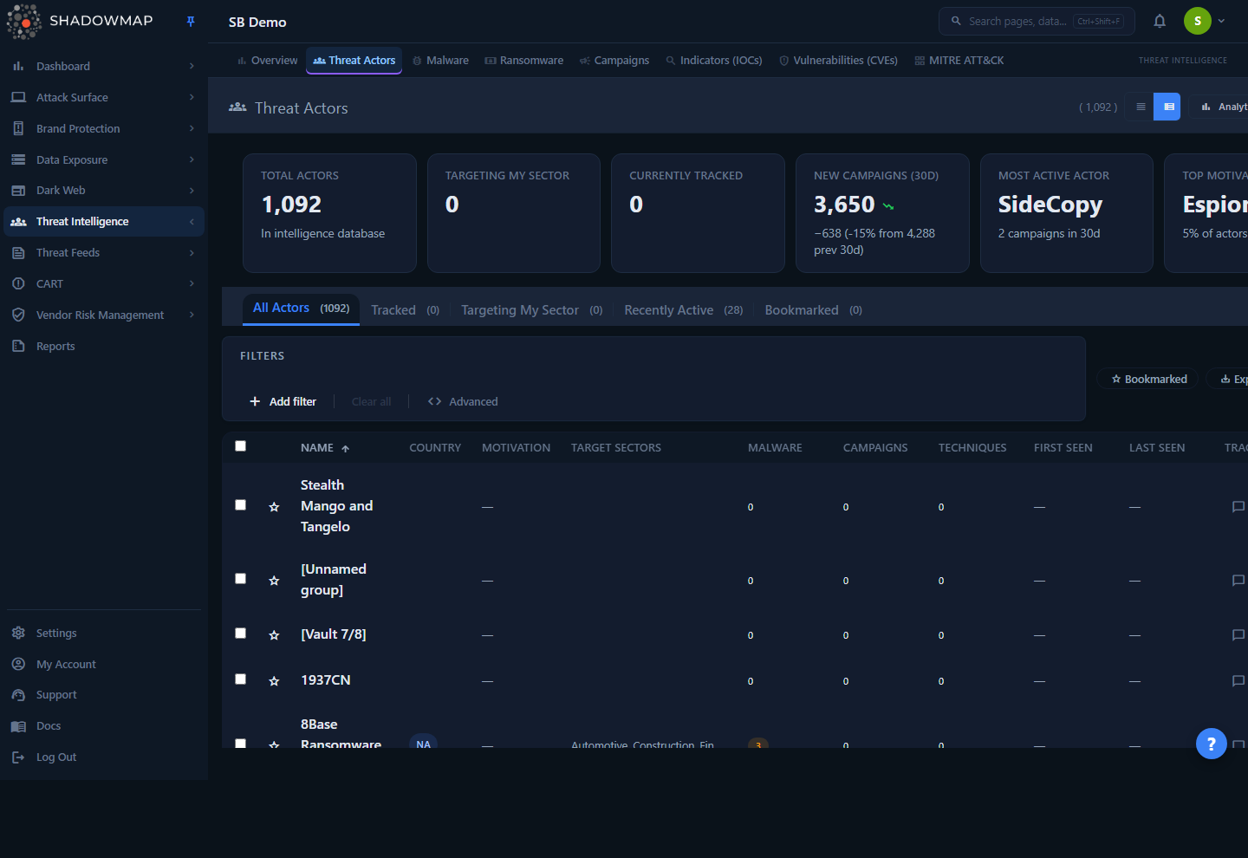Collapse the Threat Intelligence chevron
Viewport: 1248px width, 858px height.
click(192, 222)
